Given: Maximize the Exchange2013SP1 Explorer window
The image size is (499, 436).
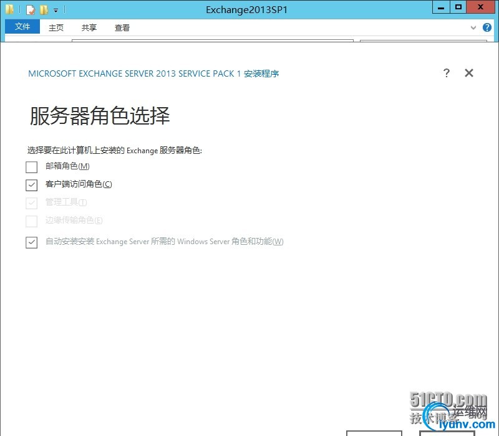Looking at the screenshot, I should [458, 7].
